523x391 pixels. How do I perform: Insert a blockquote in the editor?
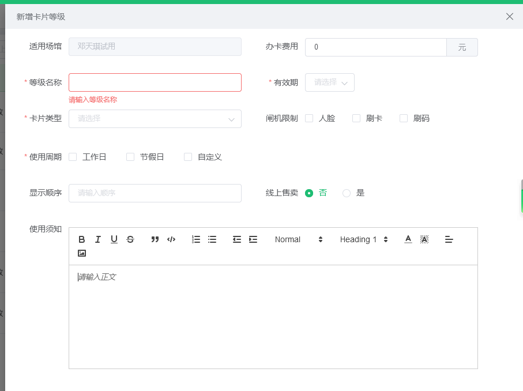coord(155,239)
